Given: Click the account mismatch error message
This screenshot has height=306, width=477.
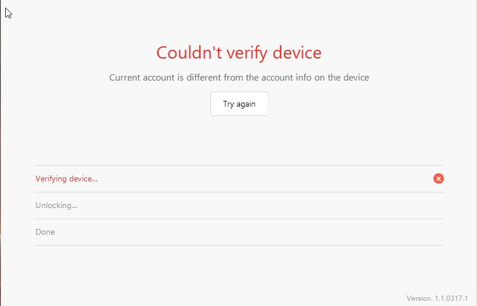Looking at the screenshot, I should tap(239, 77).
